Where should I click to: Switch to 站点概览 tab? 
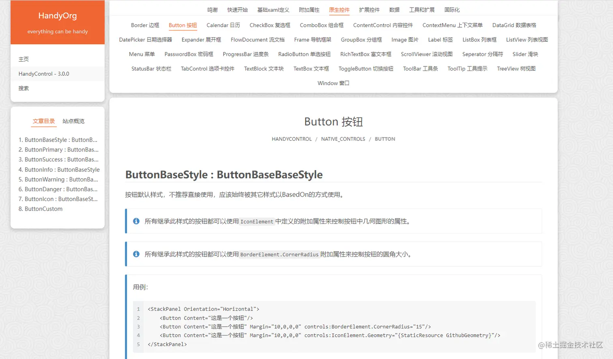pos(73,121)
